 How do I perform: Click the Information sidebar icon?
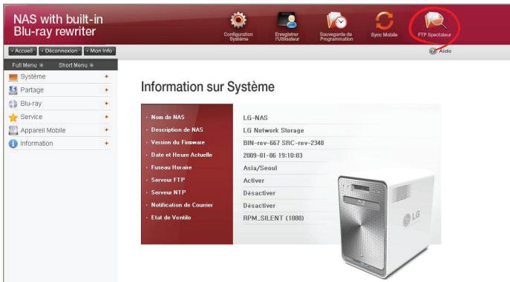click(13, 144)
